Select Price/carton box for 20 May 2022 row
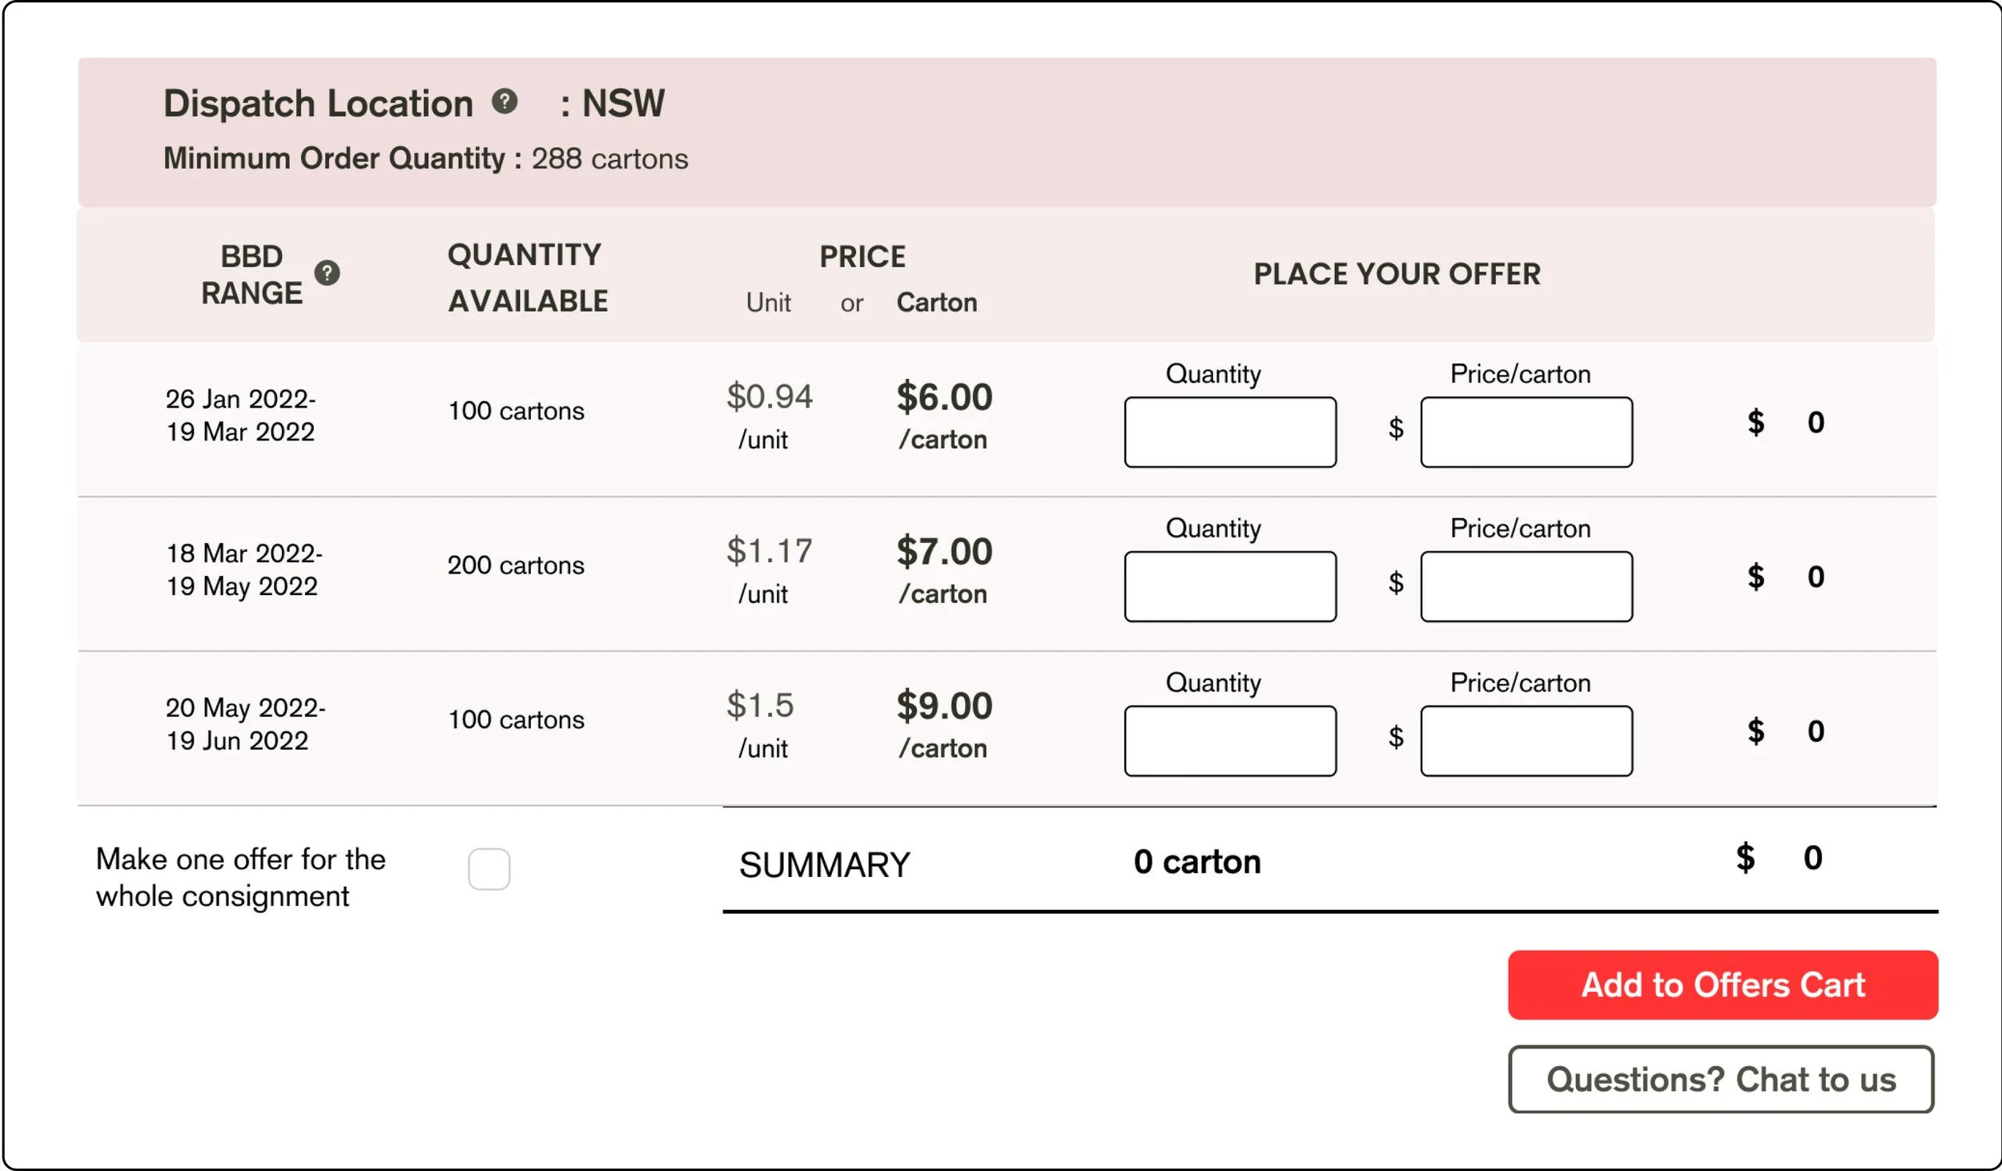This screenshot has height=1171, width=2002. (x=1526, y=741)
